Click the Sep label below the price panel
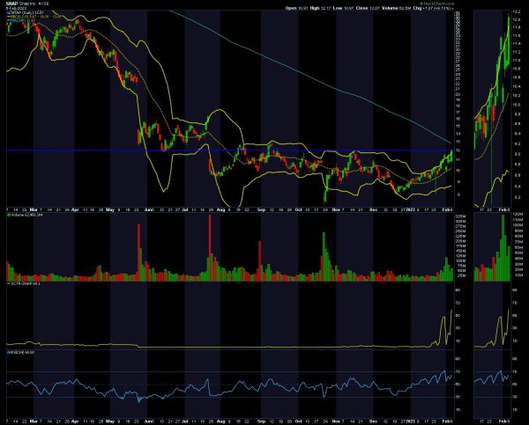This screenshot has width=529, height=425. point(261,209)
